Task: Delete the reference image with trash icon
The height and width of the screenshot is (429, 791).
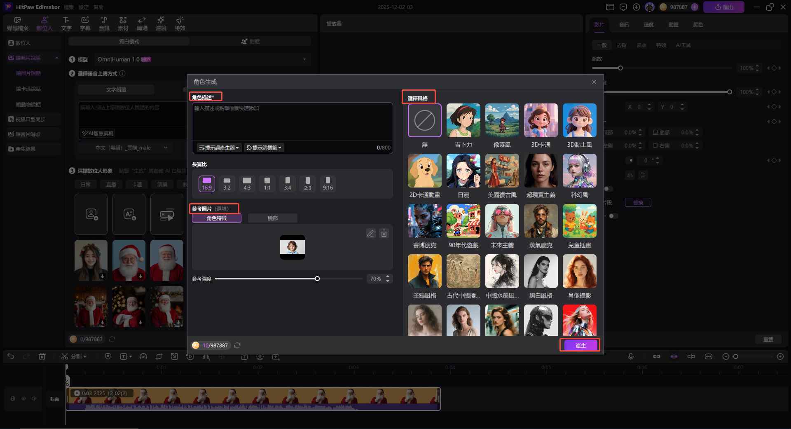Action: pos(384,234)
